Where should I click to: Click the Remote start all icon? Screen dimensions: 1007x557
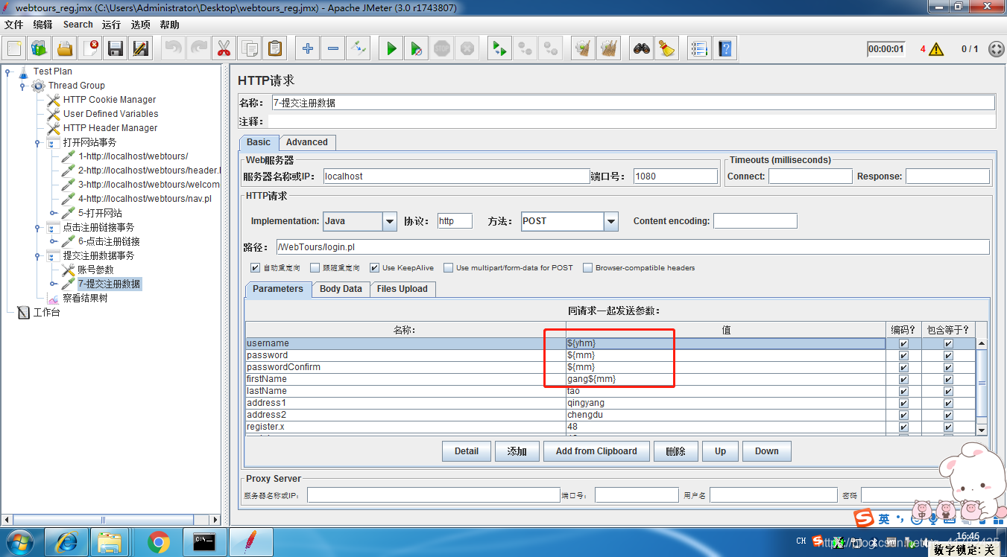coord(499,49)
